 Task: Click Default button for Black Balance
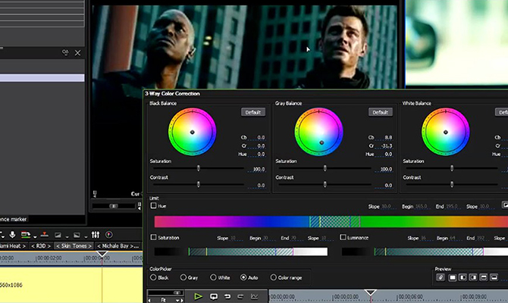pyautogui.click(x=253, y=112)
